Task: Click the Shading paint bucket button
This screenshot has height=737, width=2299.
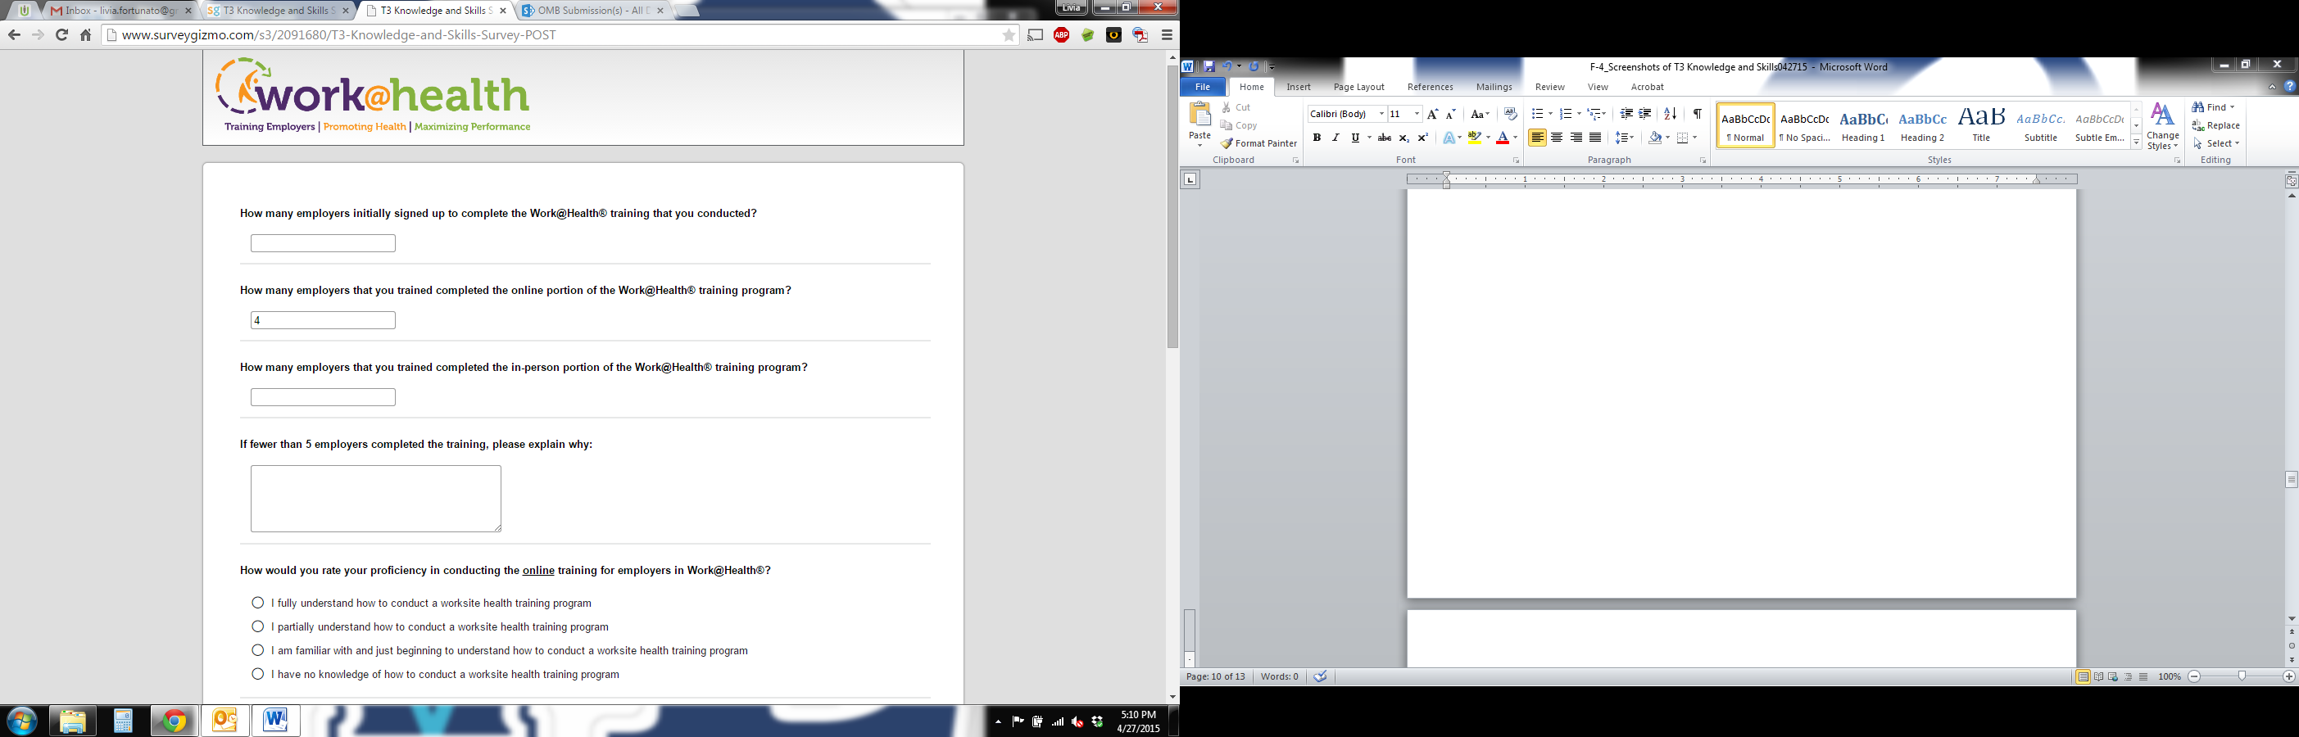Action: (1655, 138)
